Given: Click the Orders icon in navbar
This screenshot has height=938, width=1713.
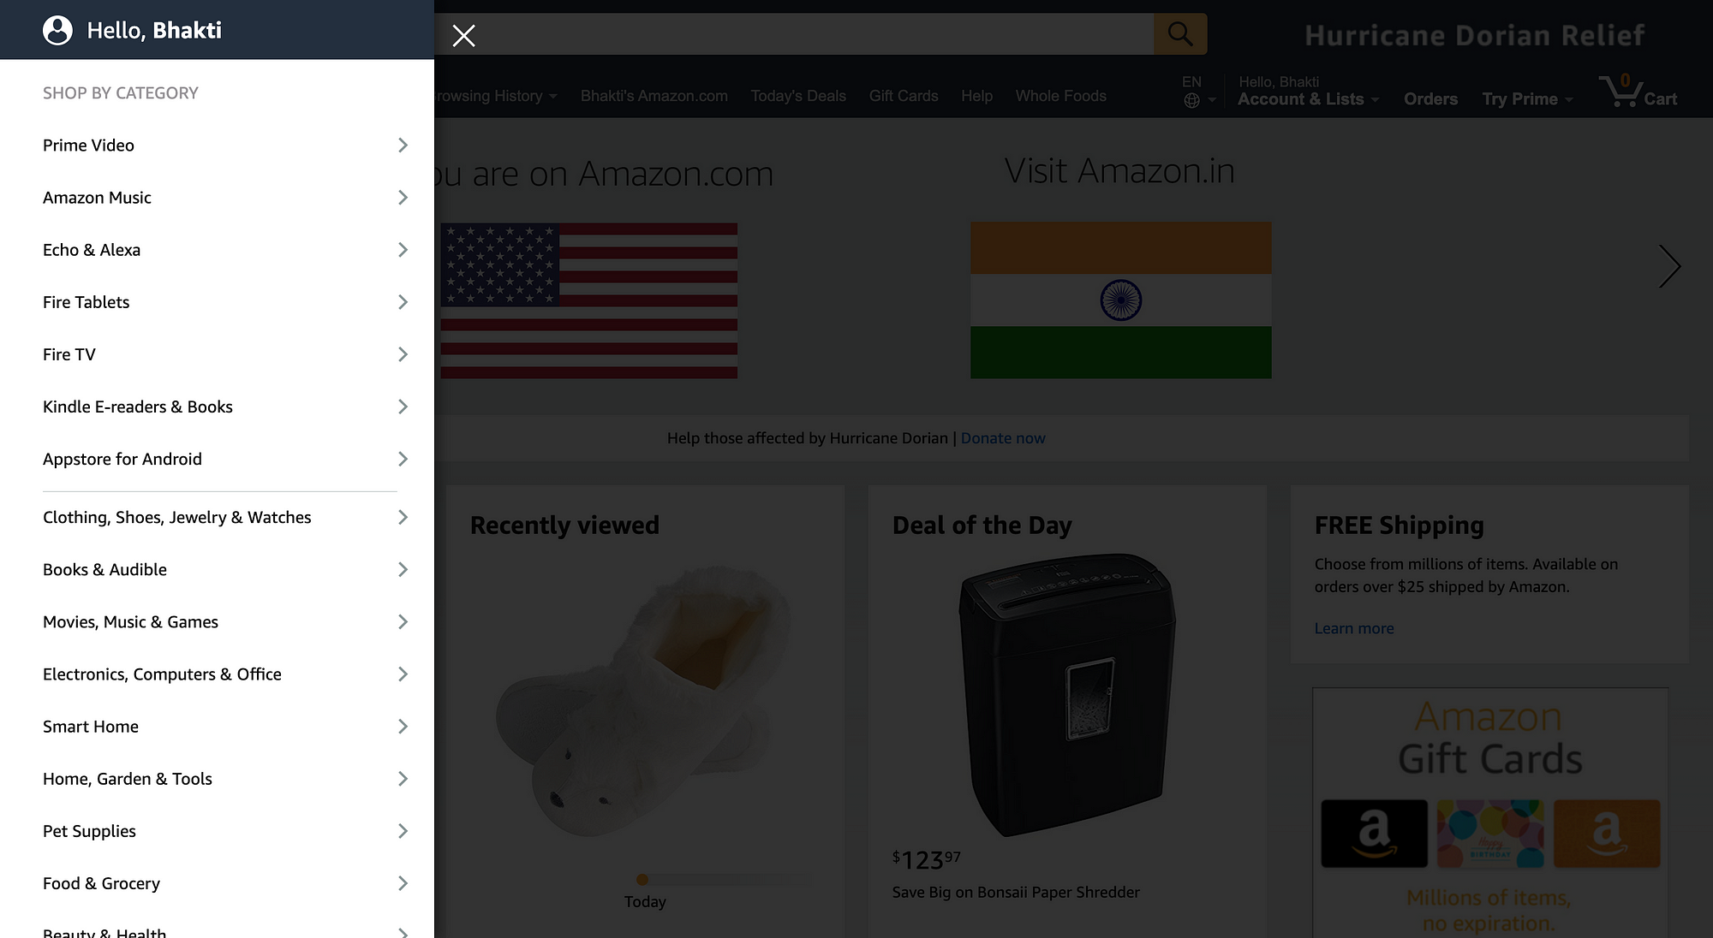Looking at the screenshot, I should pos(1429,98).
